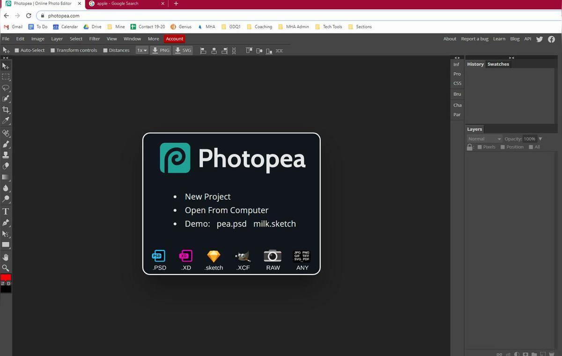Select the Crop tool
The image size is (562, 356).
click(x=6, y=110)
